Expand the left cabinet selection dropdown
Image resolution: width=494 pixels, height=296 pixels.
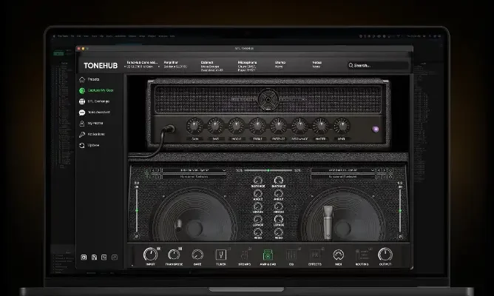tap(194, 170)
